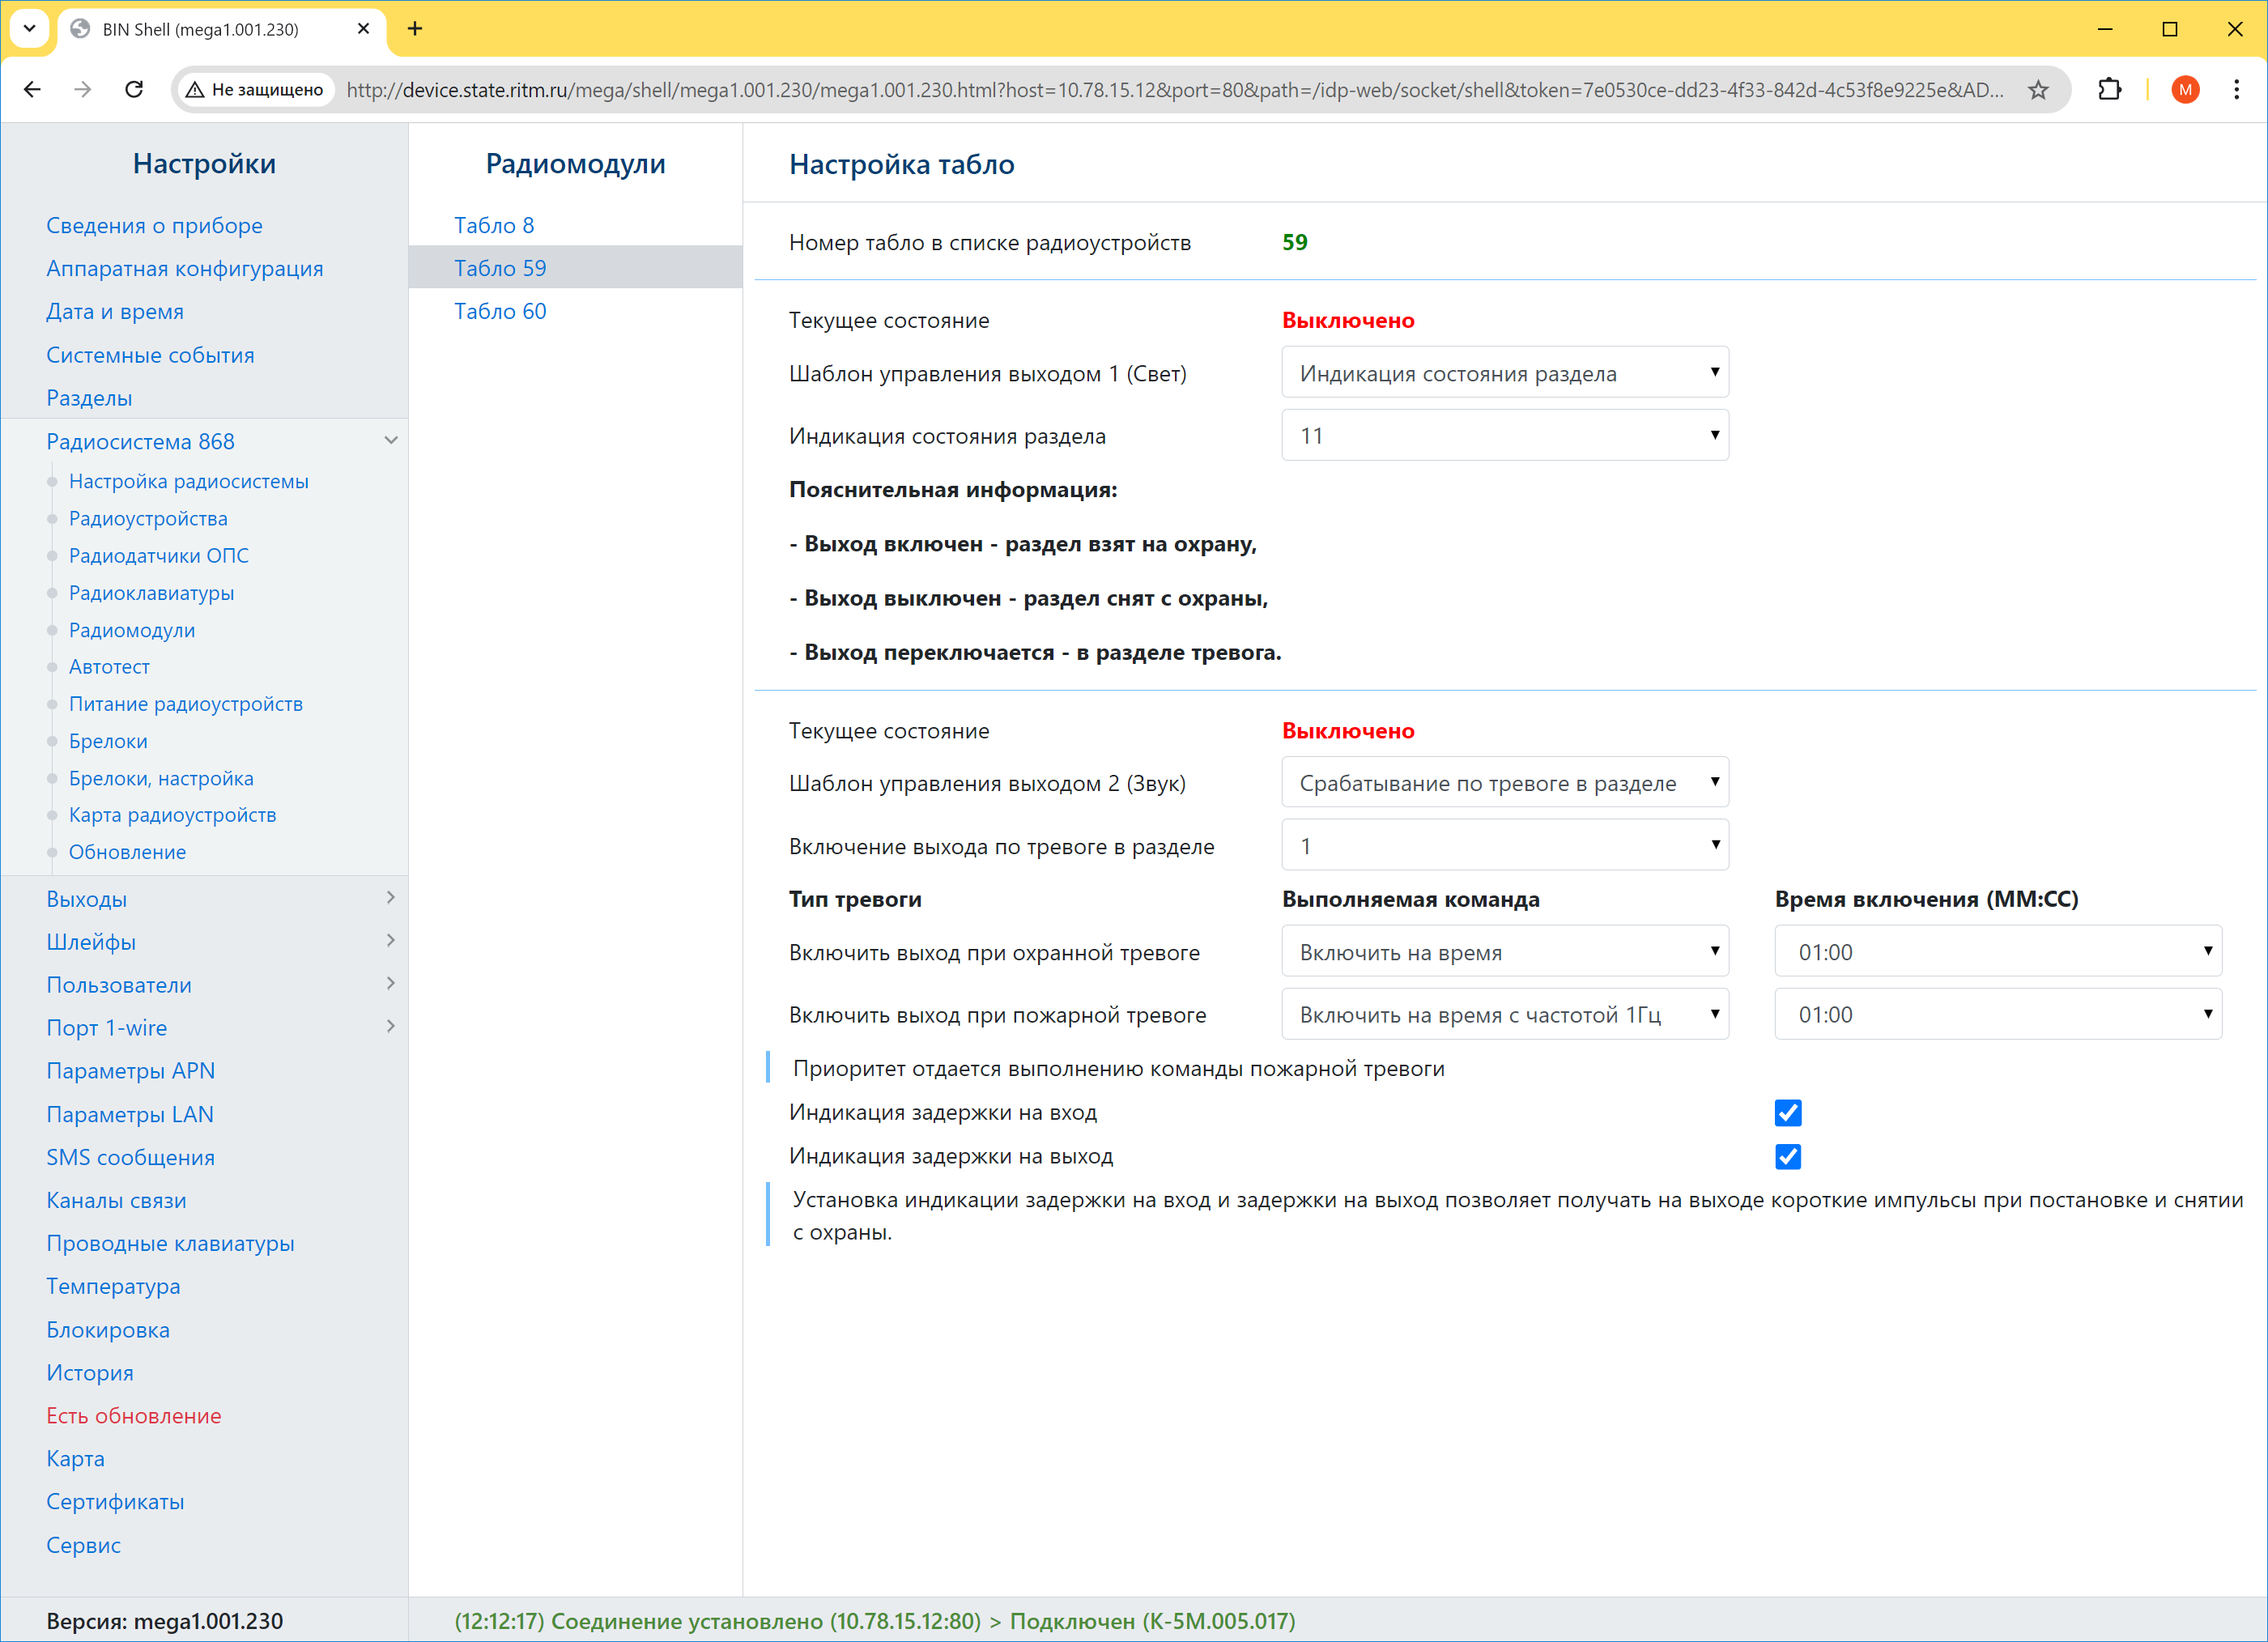Open the output 2 (Звук) template dropdown

click(1504, 783)
